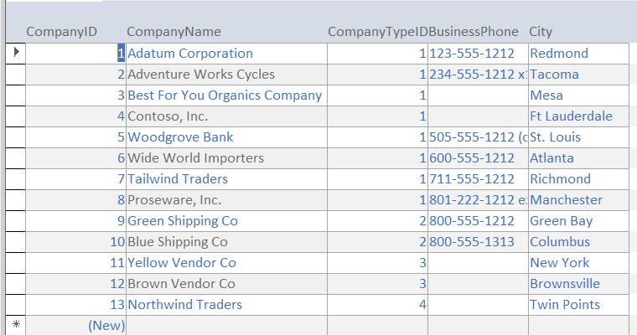Click the CompanyID column header
Image resolution: width=637 pixels, height=335 pixels.
[x=62, y=32]
